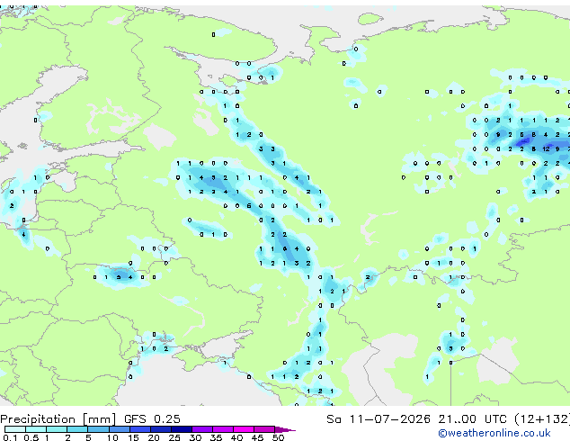
Task: Select the 5–10 mm legend color box
Action: pos(98,429)
